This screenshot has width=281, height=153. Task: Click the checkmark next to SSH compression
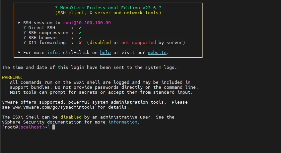(80, 33)
